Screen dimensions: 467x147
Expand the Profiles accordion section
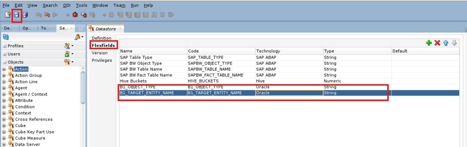(4, 46)
